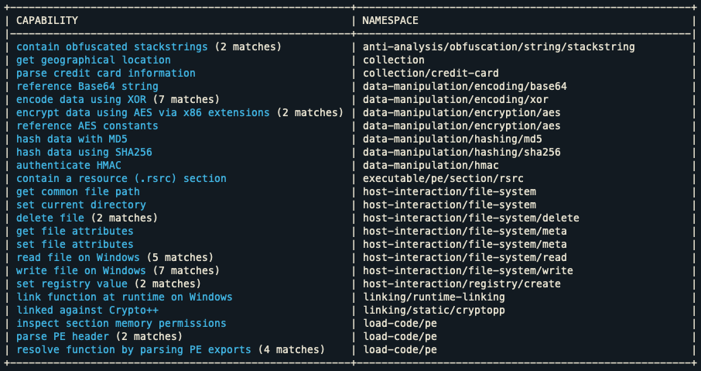701x371 pixels.
Task: Click 'parse credit card information' capability
Action: click(x=105, y=73)
